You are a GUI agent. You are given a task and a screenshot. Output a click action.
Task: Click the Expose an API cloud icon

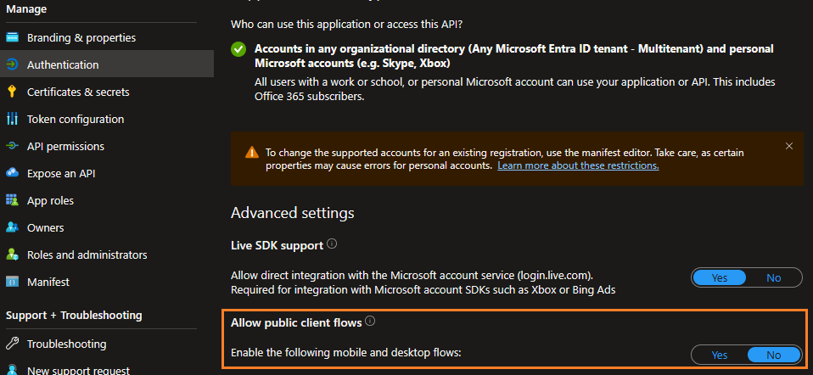coord(12,173)
